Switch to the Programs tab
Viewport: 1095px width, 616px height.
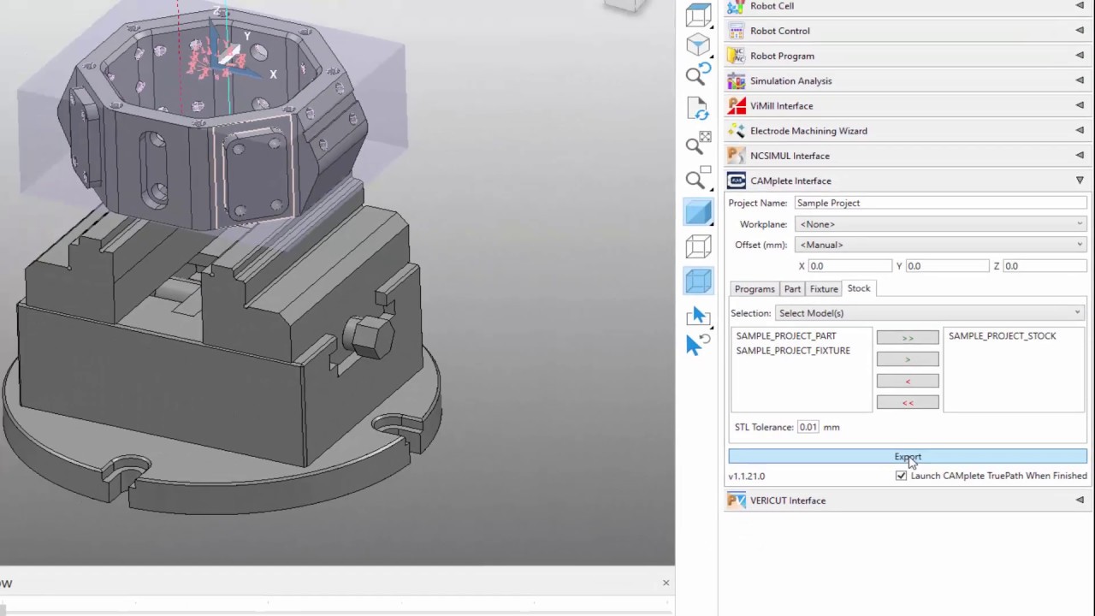(755, 289)
